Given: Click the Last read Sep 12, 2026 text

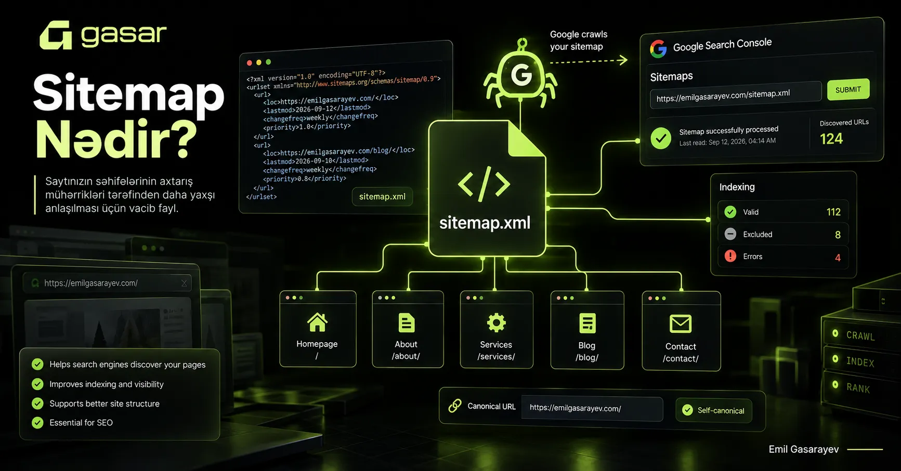Looking at the screenshot, I should pos(727,142).
